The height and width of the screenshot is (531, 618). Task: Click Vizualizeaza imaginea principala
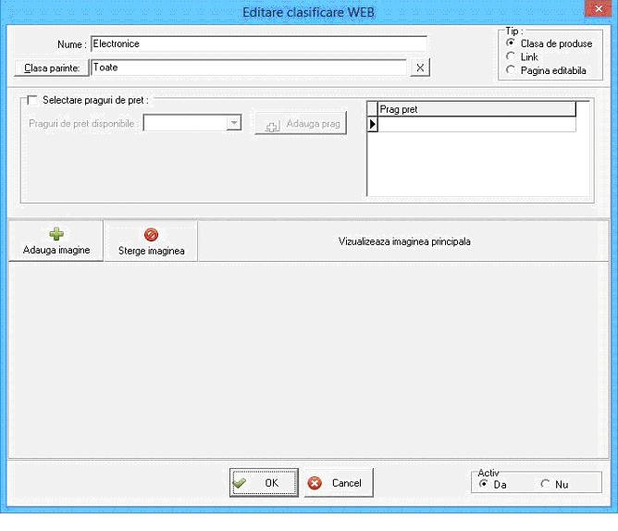[x=403, y=242]
